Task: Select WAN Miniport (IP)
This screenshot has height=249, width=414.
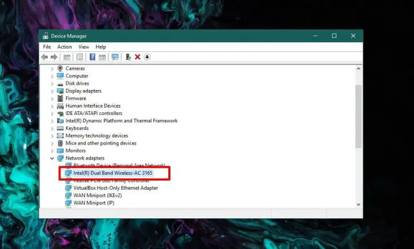Action: point(94,203)
